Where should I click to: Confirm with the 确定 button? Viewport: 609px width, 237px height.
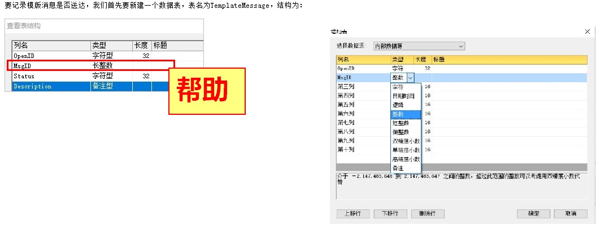(533, 214)
